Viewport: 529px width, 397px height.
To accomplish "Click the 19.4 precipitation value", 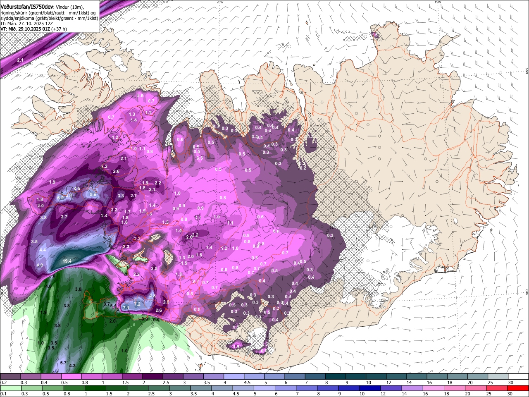I will [67, 261].
